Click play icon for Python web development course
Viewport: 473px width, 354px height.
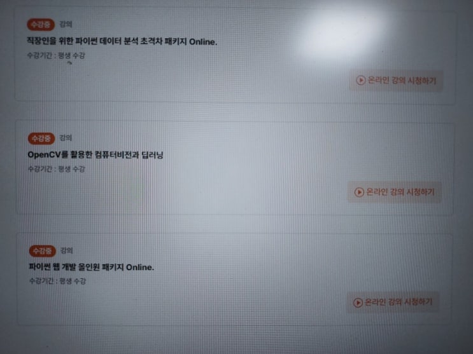[x=358, y=303]
